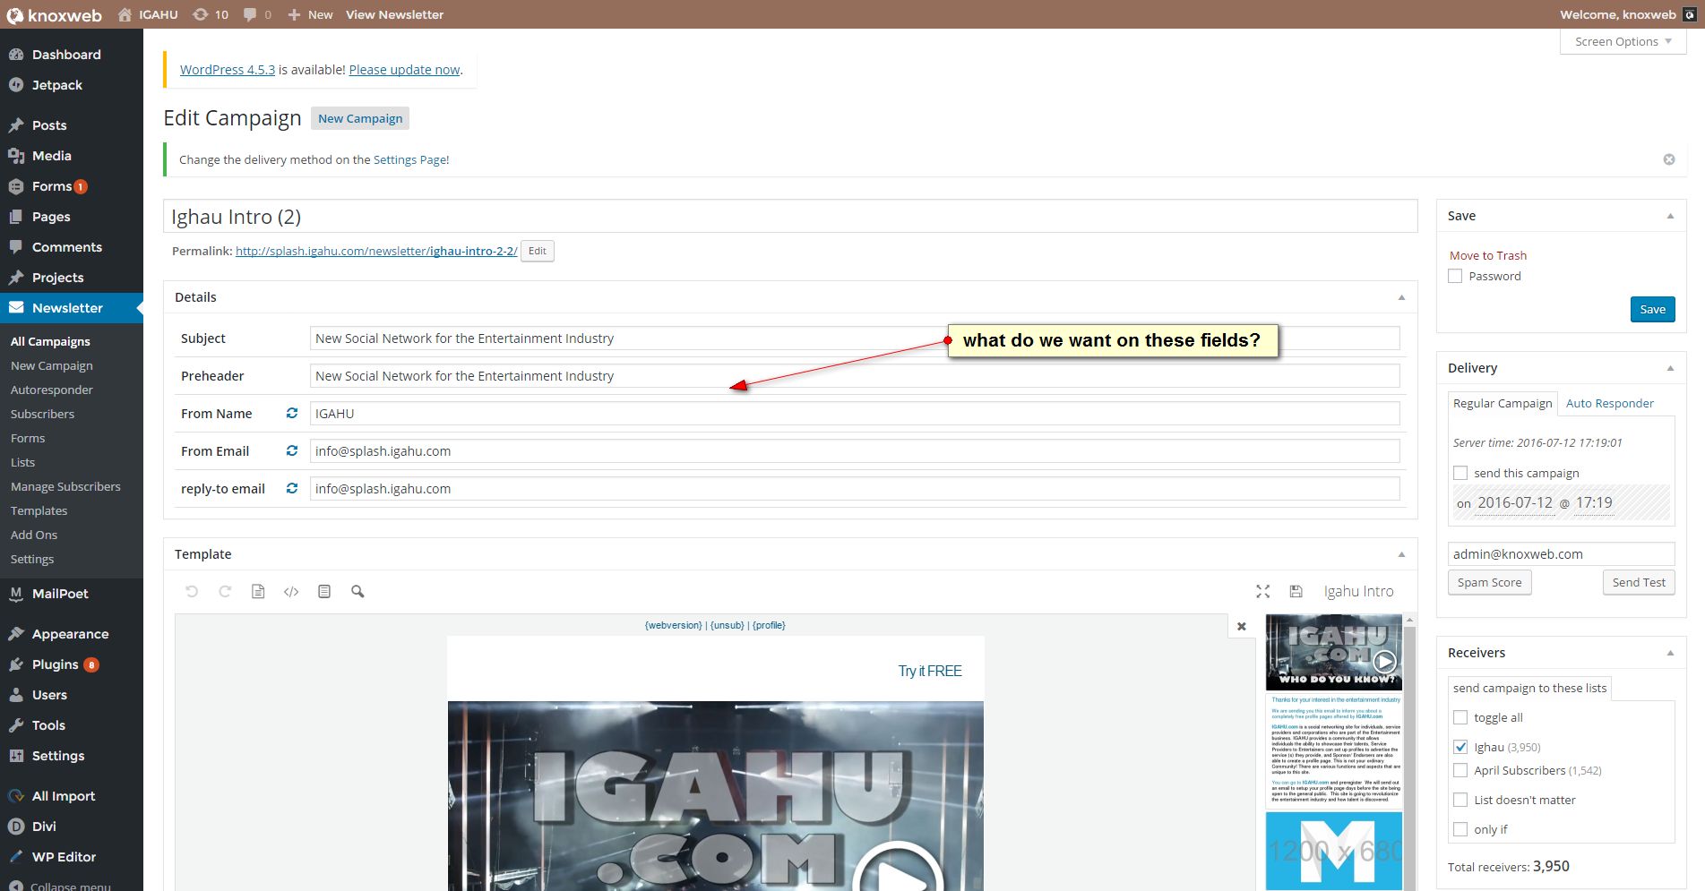This screenshot has width=1705, height=891.
Task: Click the campaign title field Ighau Intro (2)
Action: click(x=790, y=217)
